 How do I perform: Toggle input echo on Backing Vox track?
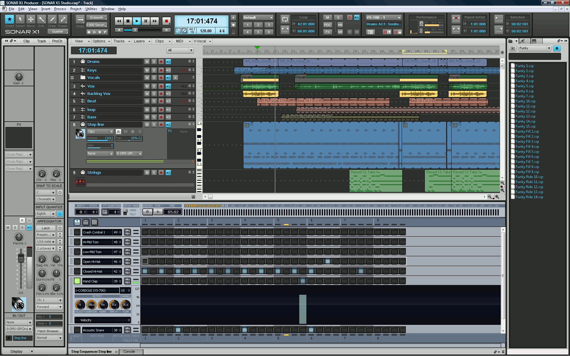168,94
